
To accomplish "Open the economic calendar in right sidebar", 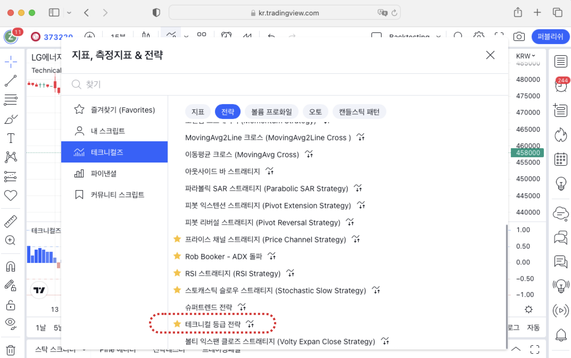I will 561,159.
